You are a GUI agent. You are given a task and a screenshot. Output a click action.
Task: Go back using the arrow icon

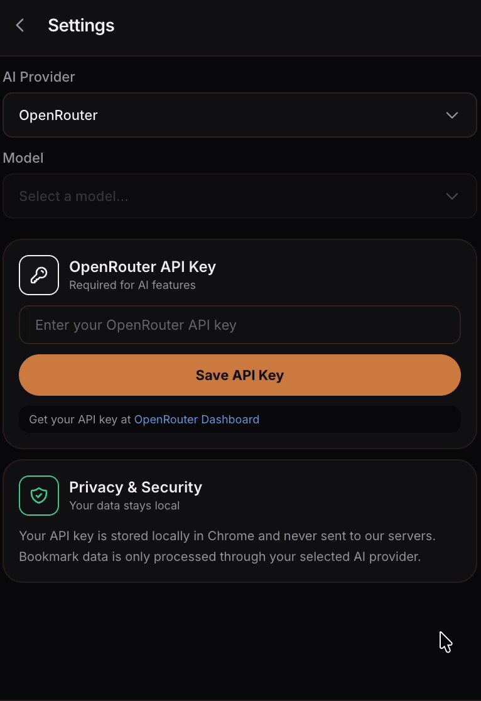pyautogui.click(x=20, y=25)
